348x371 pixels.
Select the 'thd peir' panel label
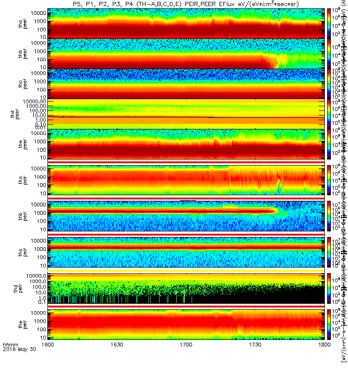click(19, 288)
